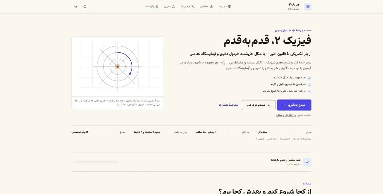Click the flask icon next to تمرین

pos(173,7)
